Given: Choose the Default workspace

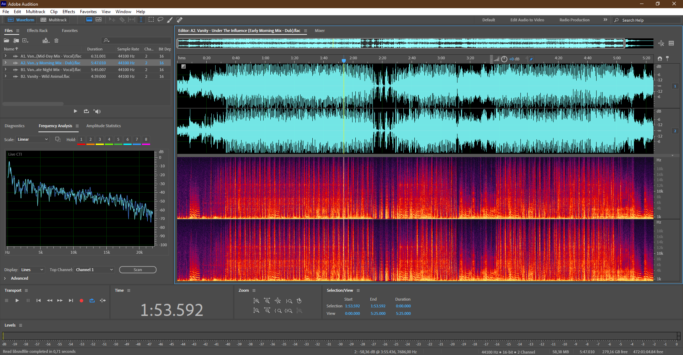Looking at the screenshot, I should (488, 20).
